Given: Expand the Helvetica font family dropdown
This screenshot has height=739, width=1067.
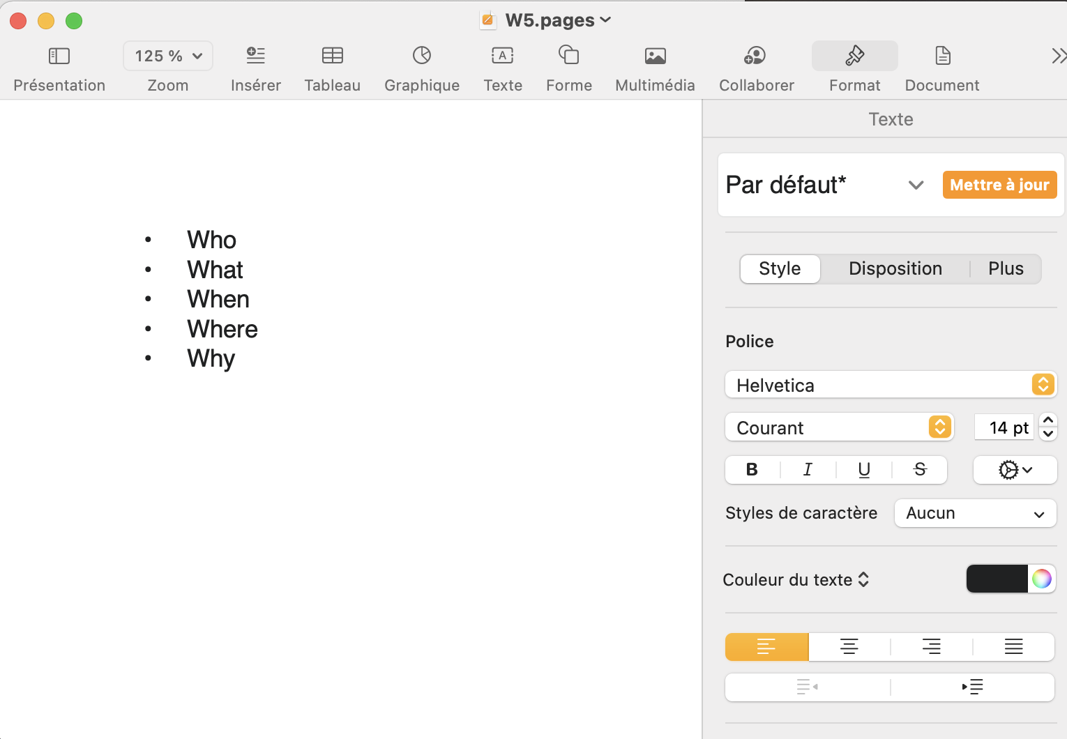Looking at the screenshot, I should 891,385.
